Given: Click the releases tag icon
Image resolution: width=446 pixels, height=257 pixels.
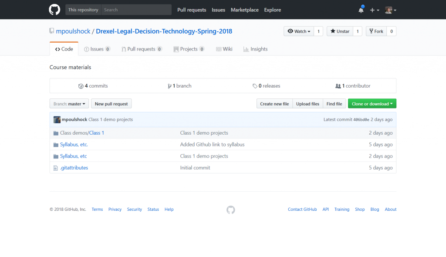Looking at the screenshot, I should pos(255,86).
